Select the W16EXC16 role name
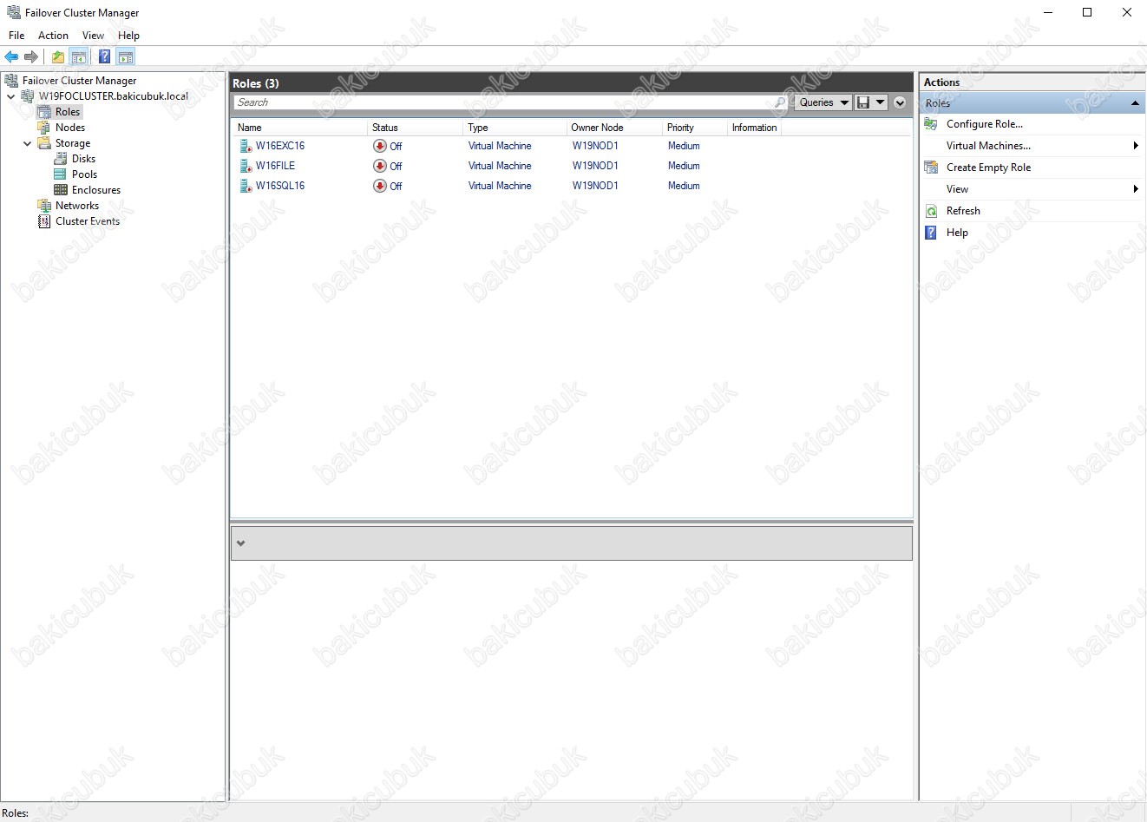 280,146
